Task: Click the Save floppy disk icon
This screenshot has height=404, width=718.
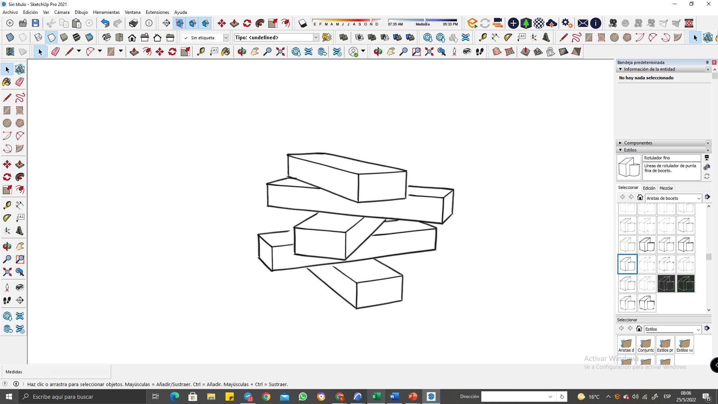Action: coord(36,23)
